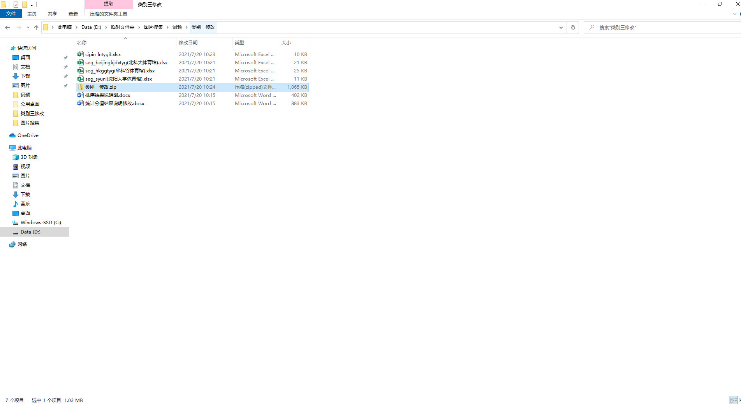Screen dimensions: 741x404
Task: Navigate to 图片搜集 in breadcrumb path
Action: click(x=153, y=27)
